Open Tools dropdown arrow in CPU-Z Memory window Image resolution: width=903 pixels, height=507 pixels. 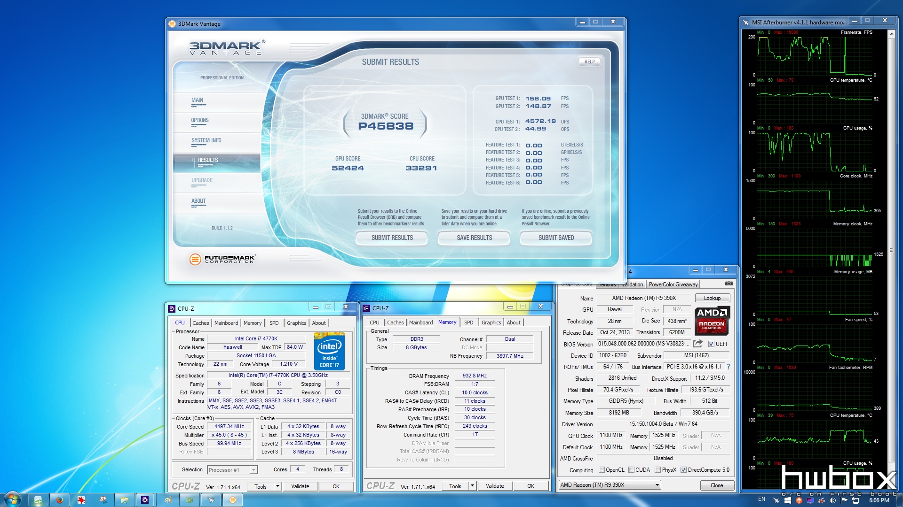pos(472,486)
